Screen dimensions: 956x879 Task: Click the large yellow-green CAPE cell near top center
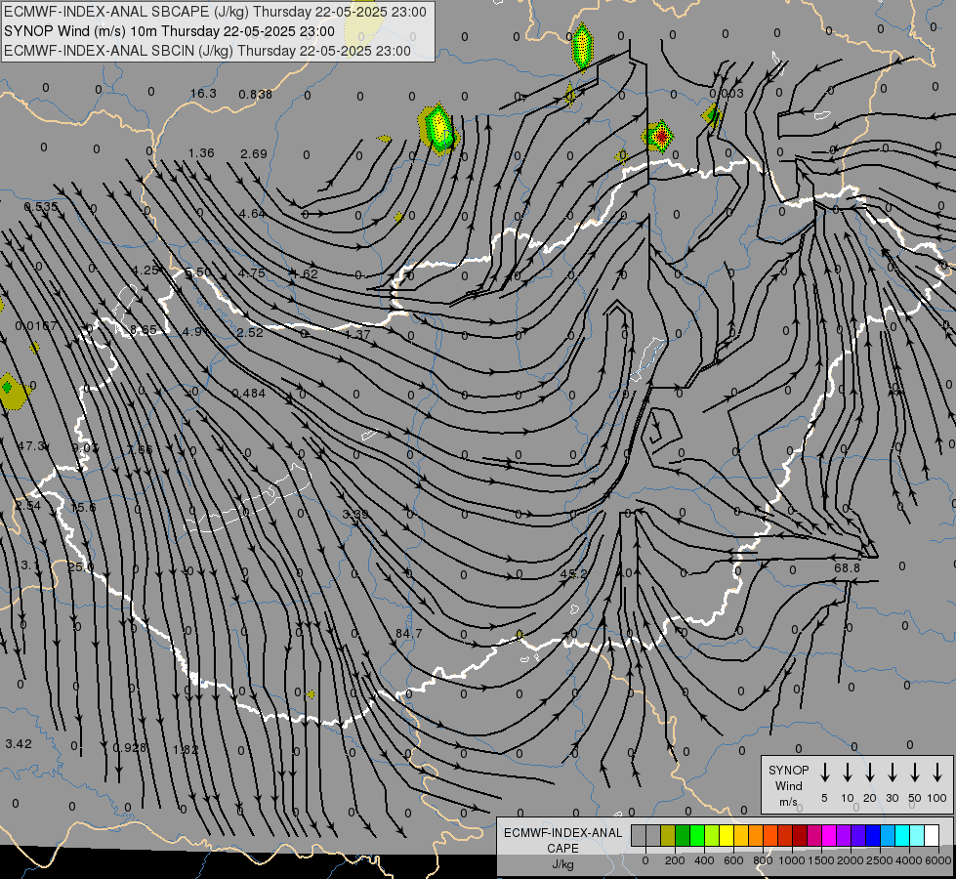click(438, 129)
